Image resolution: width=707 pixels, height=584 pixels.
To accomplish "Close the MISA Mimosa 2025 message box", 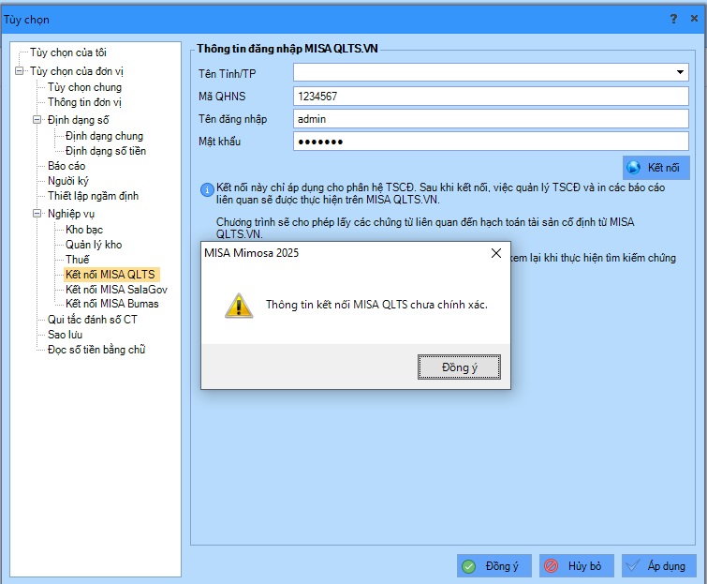I will [496, 253].
